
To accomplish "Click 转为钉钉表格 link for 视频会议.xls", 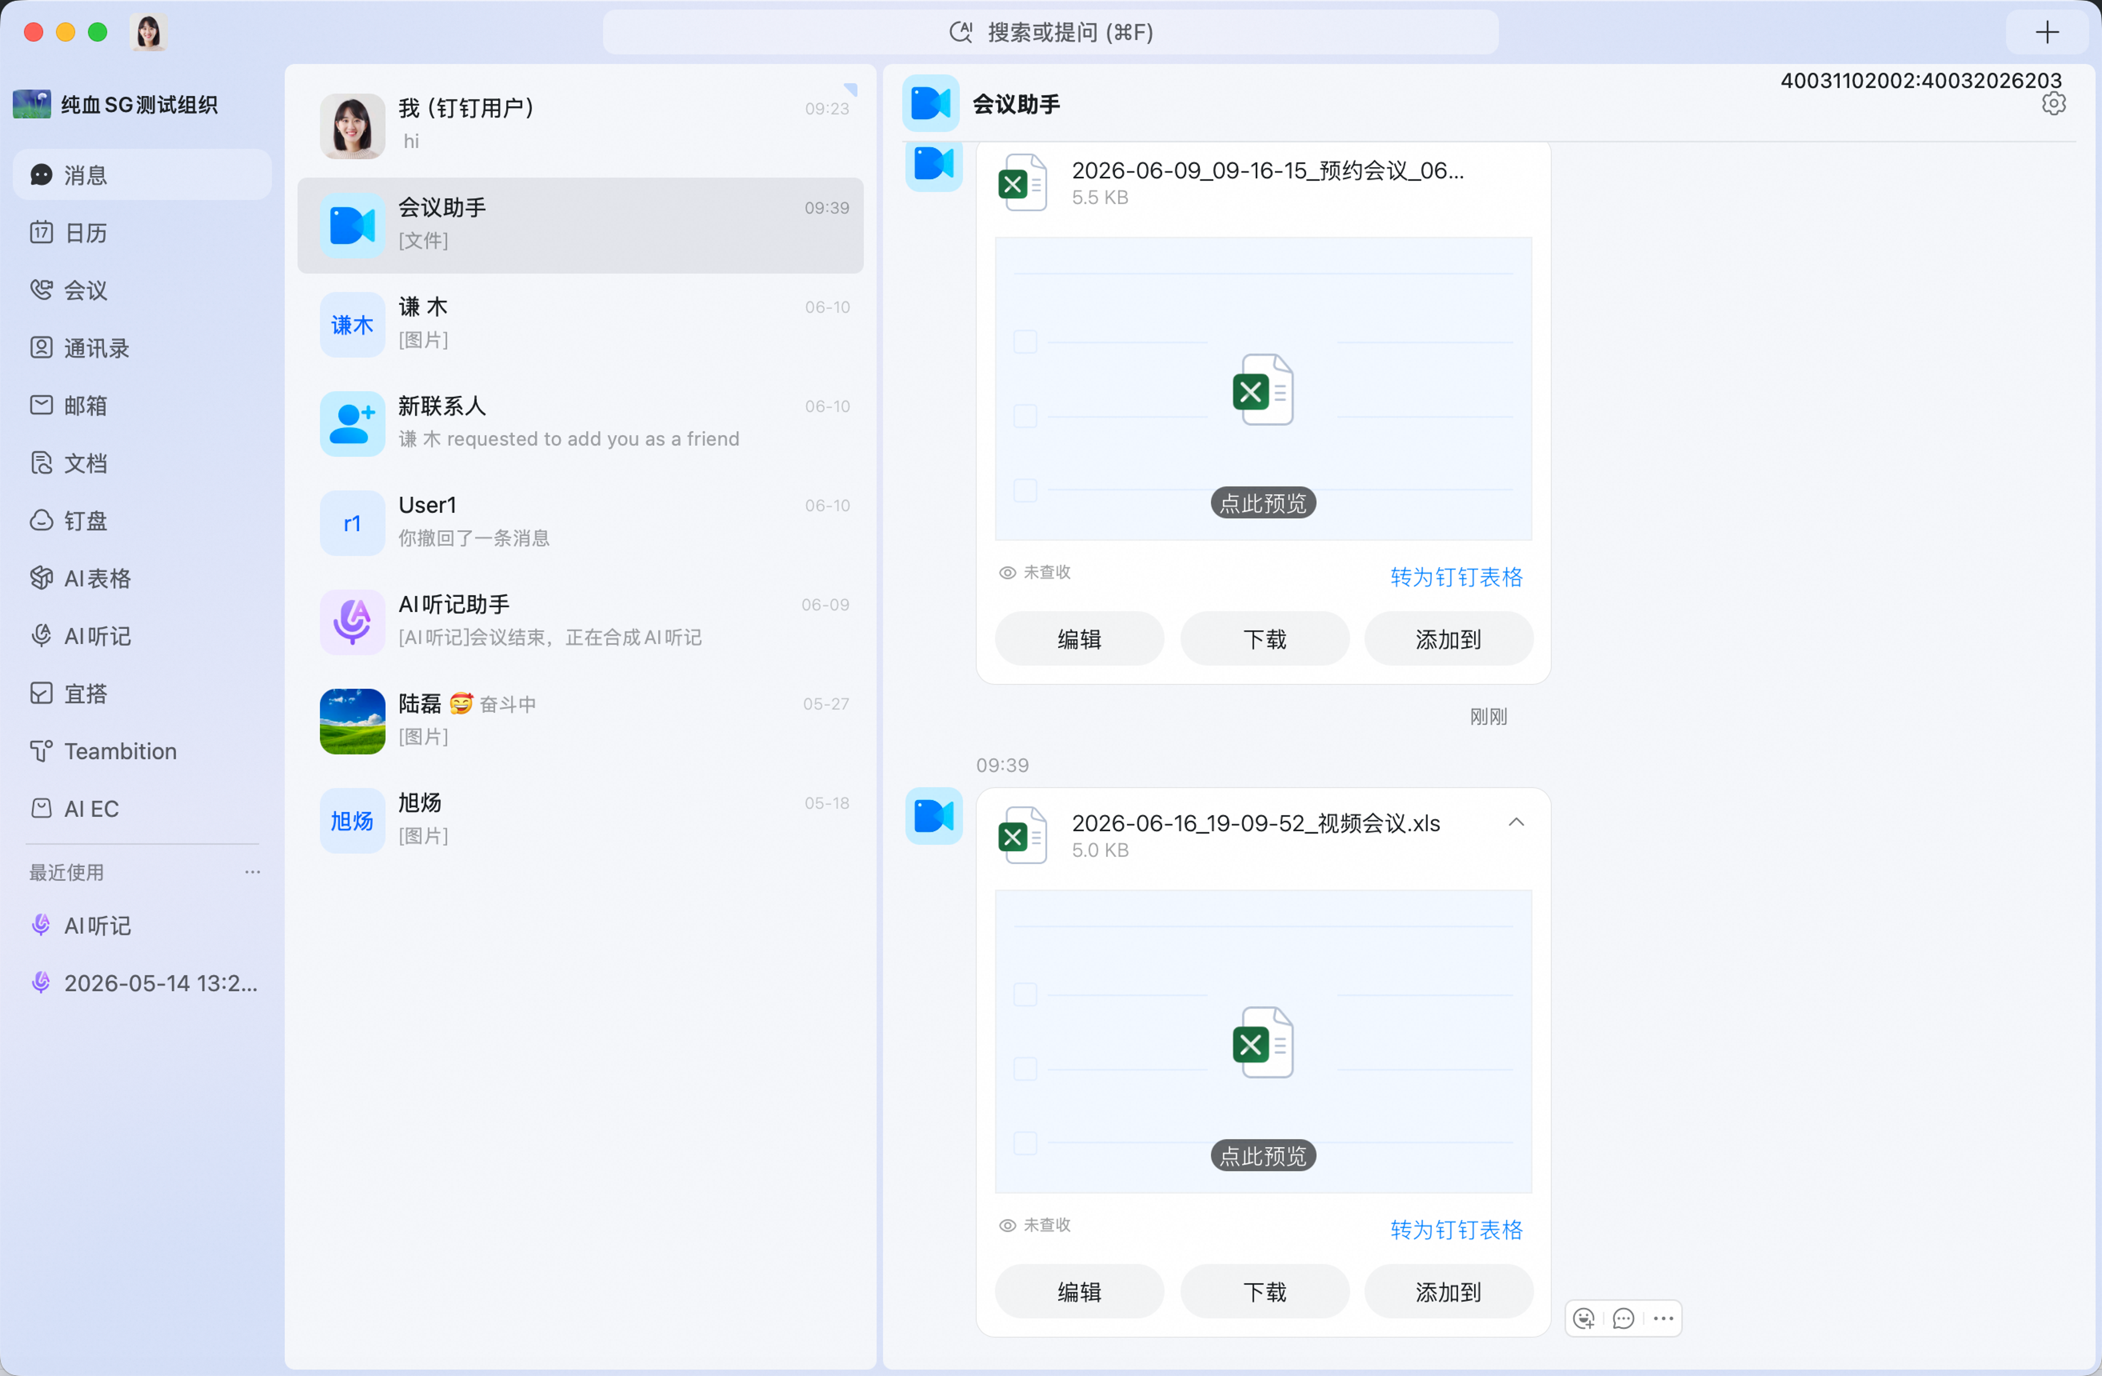I will (1457, 1229).
